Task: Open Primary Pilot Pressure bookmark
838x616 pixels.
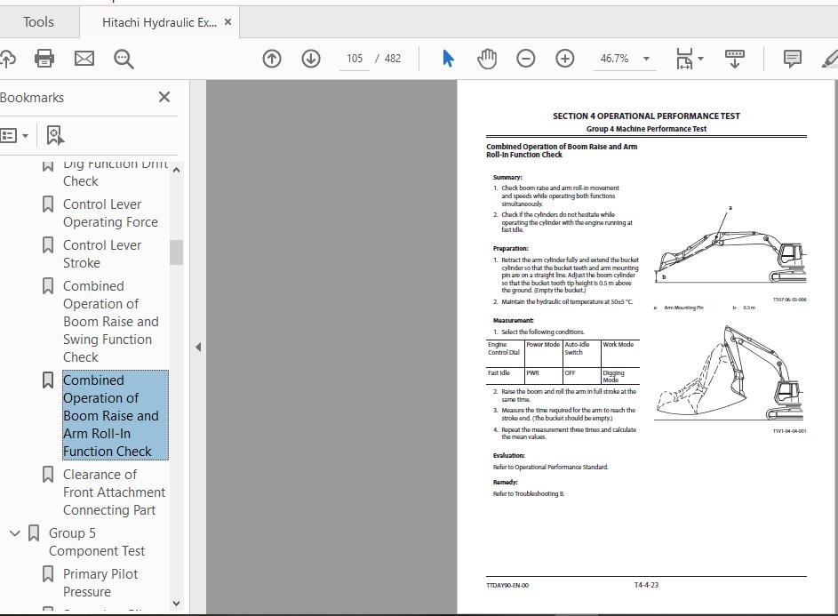Action: [100, 583]
